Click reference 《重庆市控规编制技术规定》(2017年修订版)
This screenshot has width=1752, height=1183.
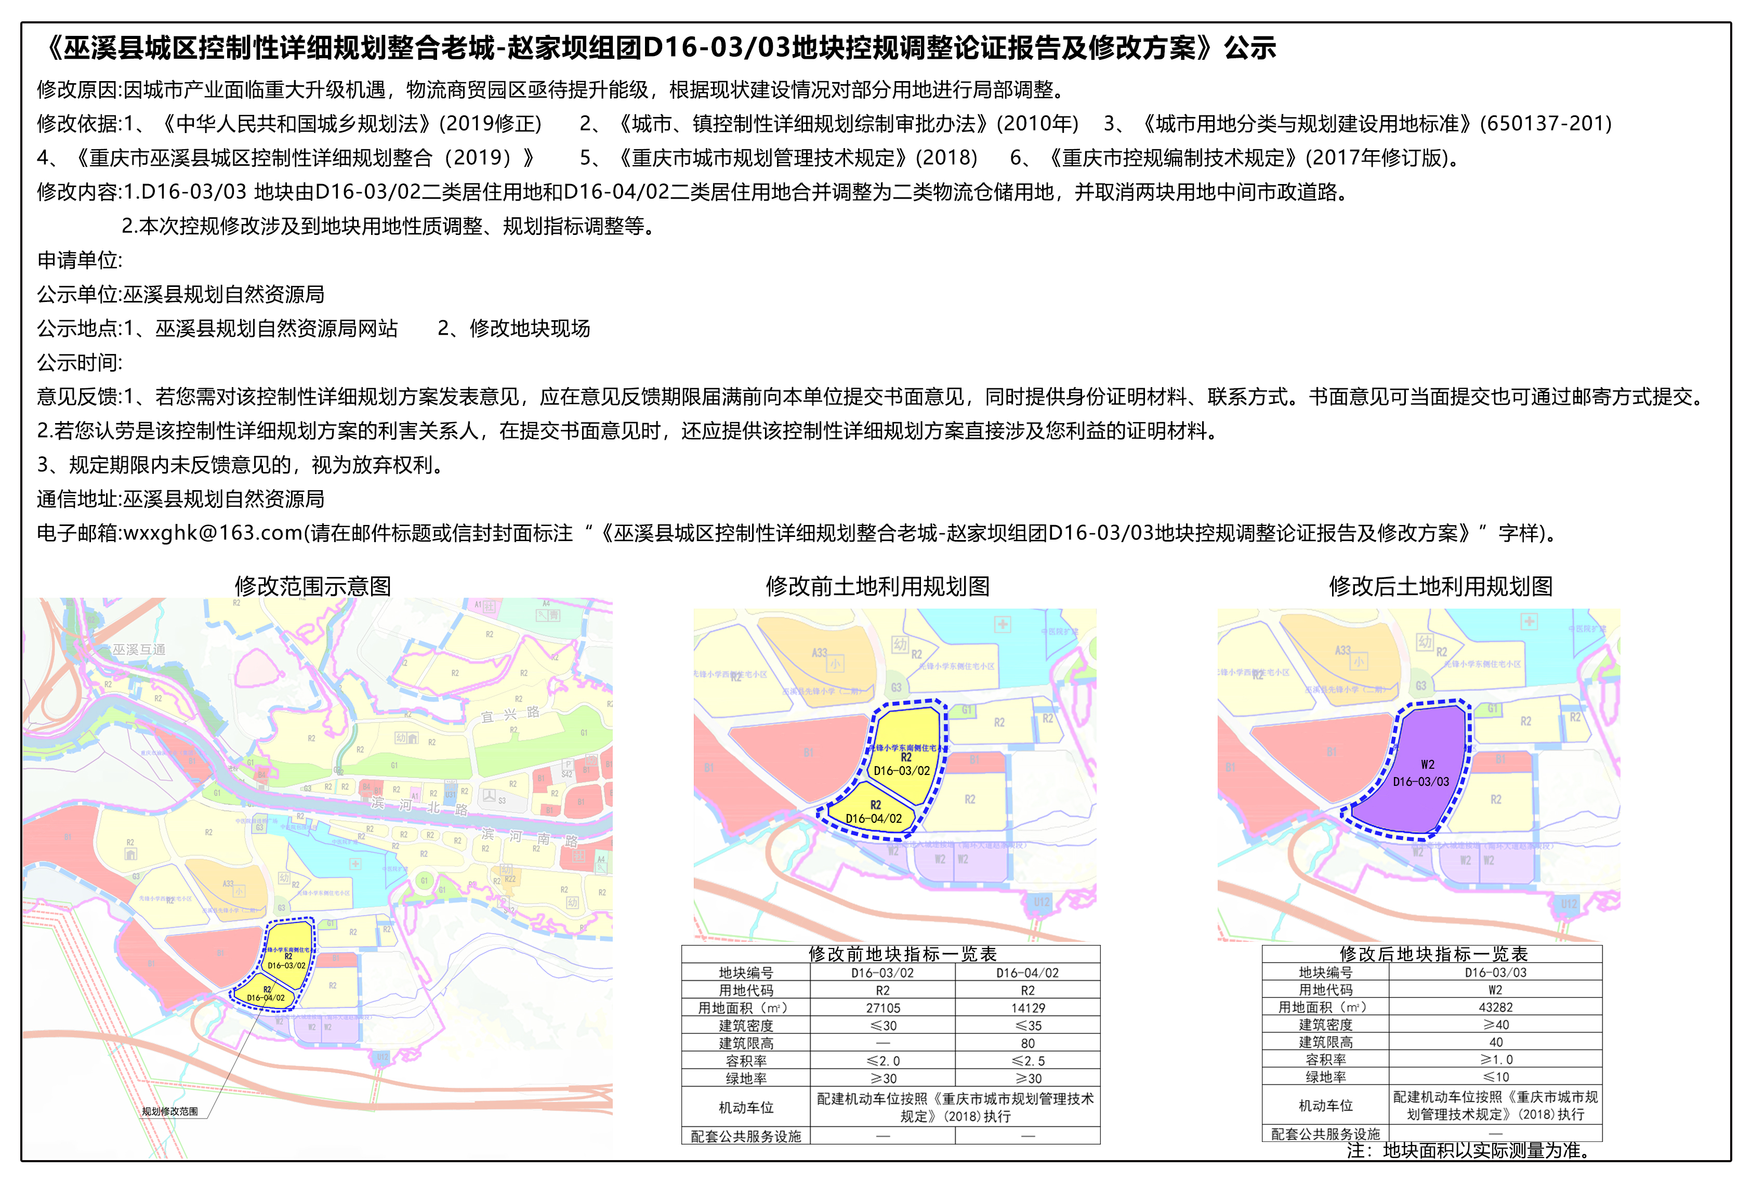(x=1252, y=157)
